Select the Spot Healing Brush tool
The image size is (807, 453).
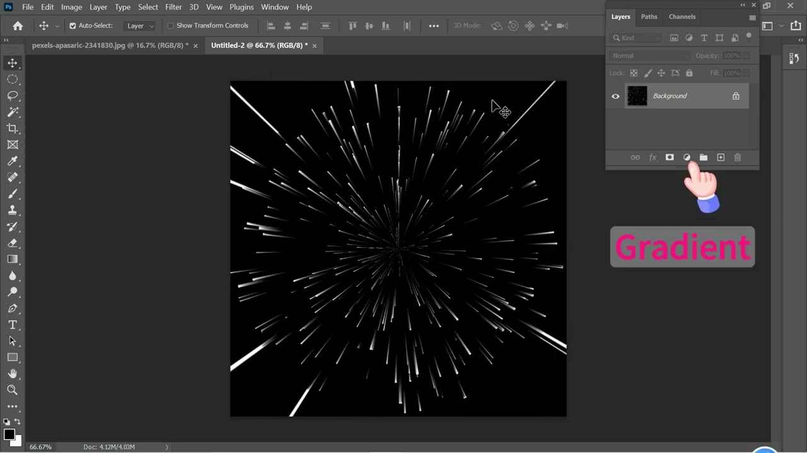point(13,177)
